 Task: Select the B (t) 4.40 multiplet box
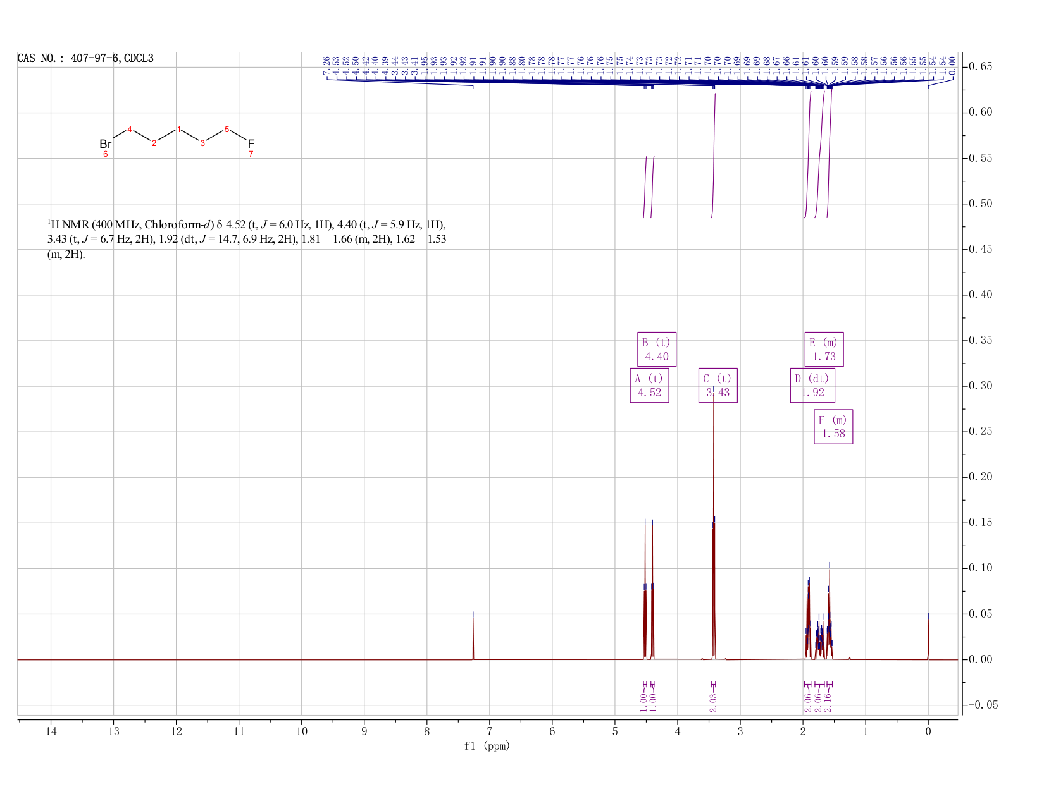click(x=656, y=350)
